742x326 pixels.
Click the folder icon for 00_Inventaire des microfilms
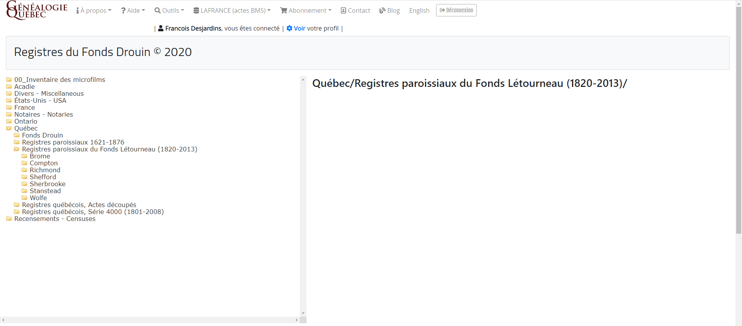9,80
